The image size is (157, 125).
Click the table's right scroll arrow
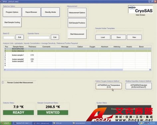point(150,69)
